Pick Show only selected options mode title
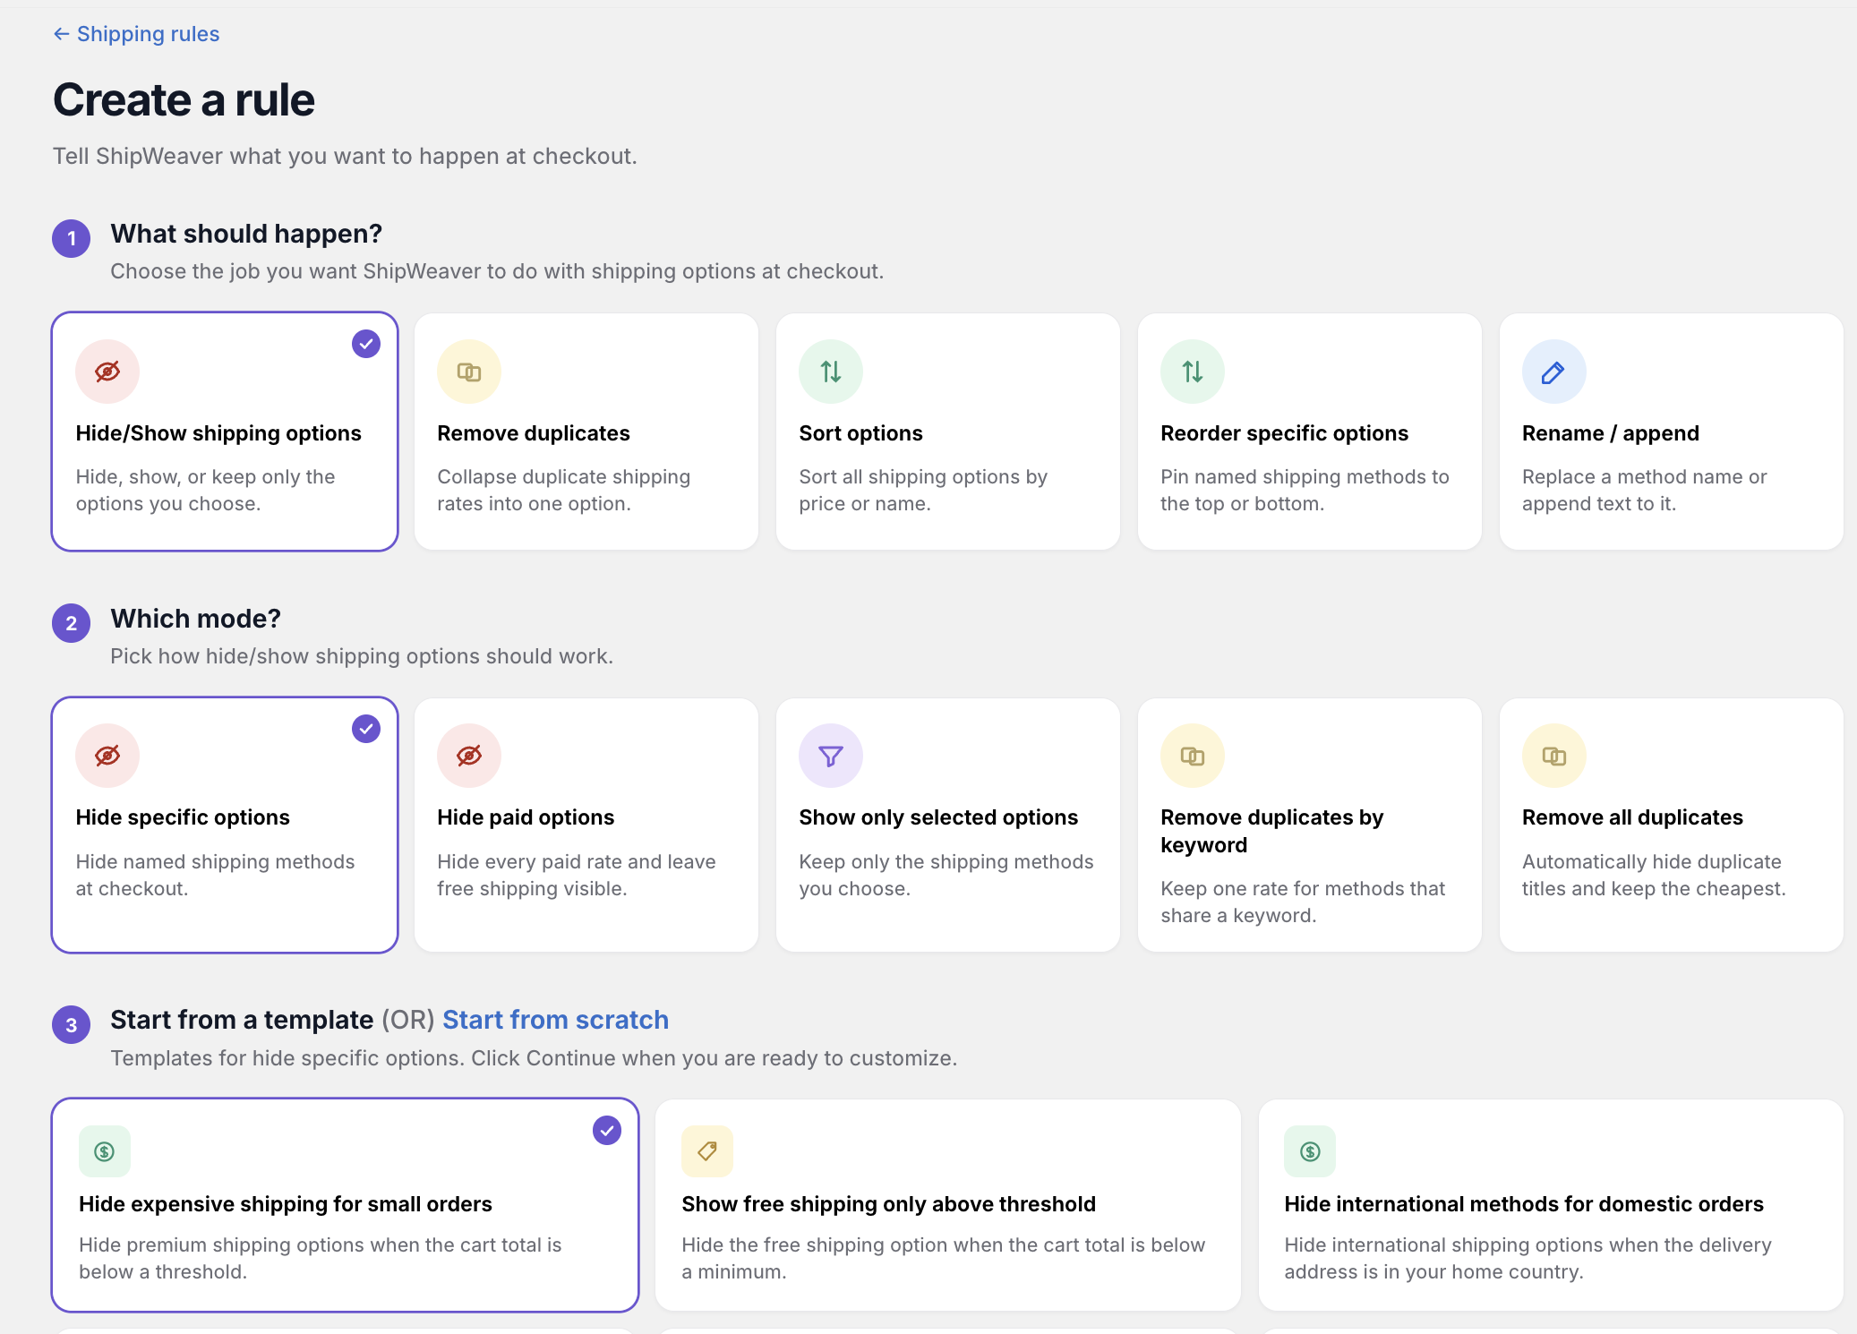 (938, 817)
